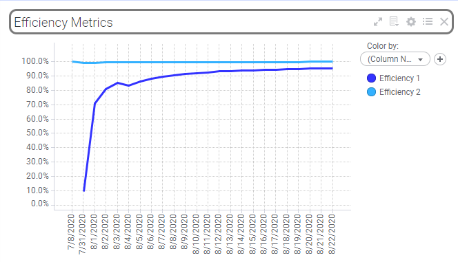Open visualization properties gear icon
This screenshot has width=458, height=262.
(411, 22)
